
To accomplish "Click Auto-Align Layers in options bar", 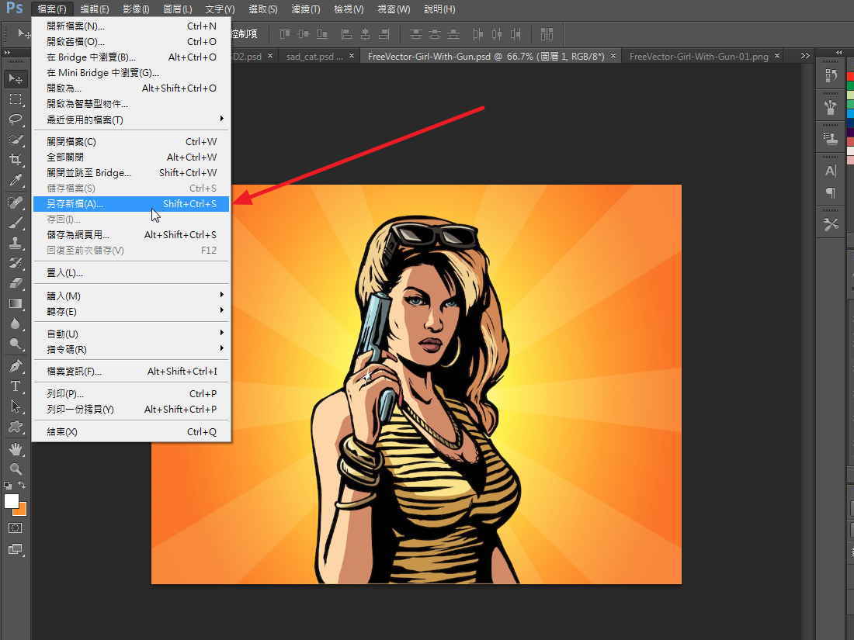I will (547, 34).
